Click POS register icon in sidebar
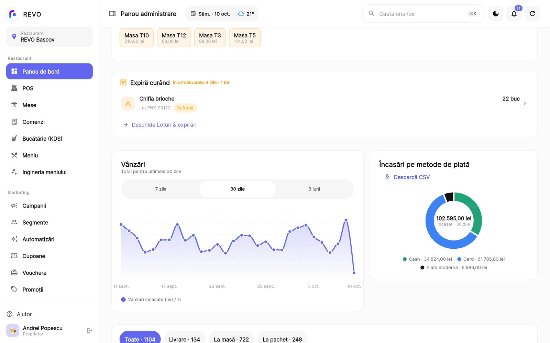The image size is (550, 343). 14,88
